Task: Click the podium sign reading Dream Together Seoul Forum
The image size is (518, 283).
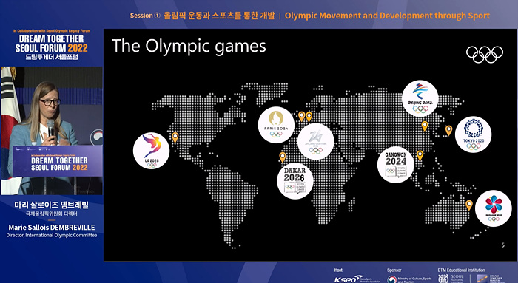Action: [x=58, y=161]
